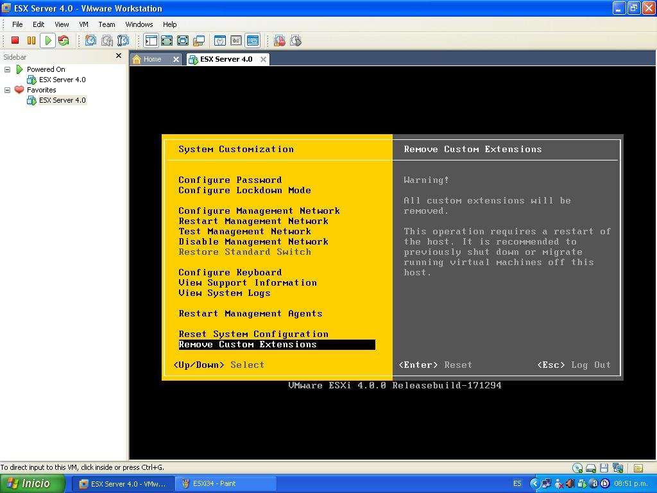Close the Home tab
This screenshot has height=493, width=657.
tap(176, 60)
